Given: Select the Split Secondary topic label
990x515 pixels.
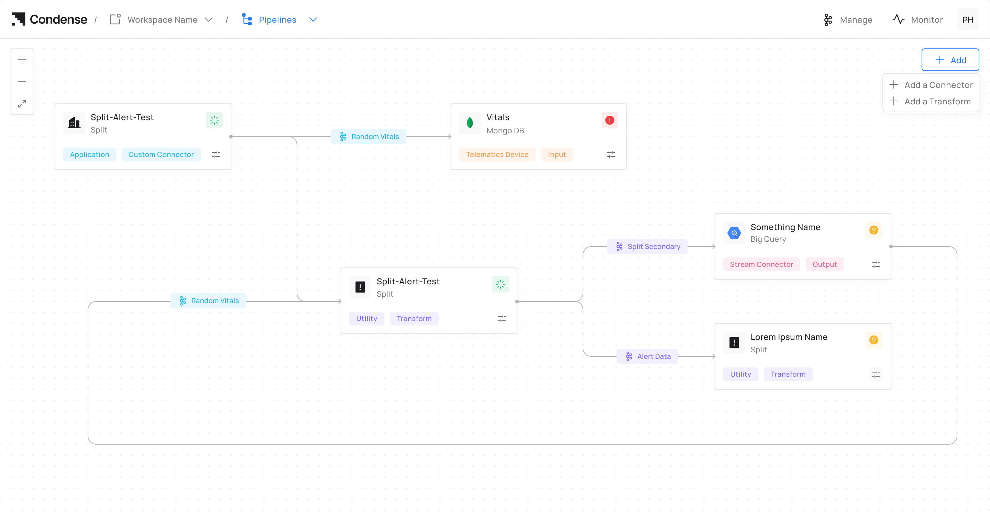Looking at the screenshot, I should pos(647,247).
